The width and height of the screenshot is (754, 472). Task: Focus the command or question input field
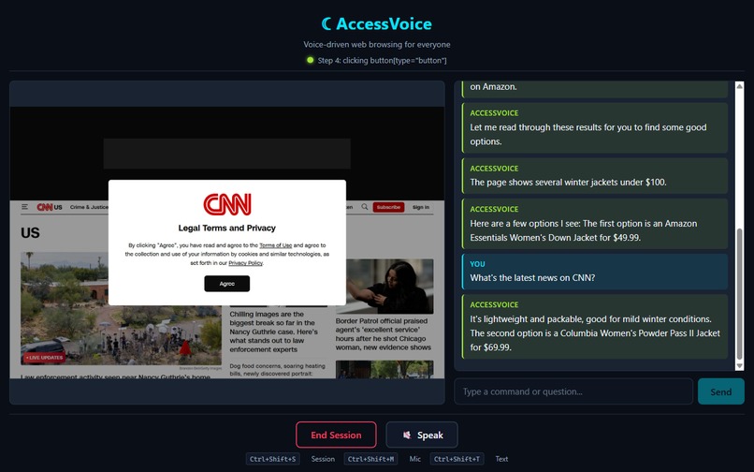tap(573, 391)
